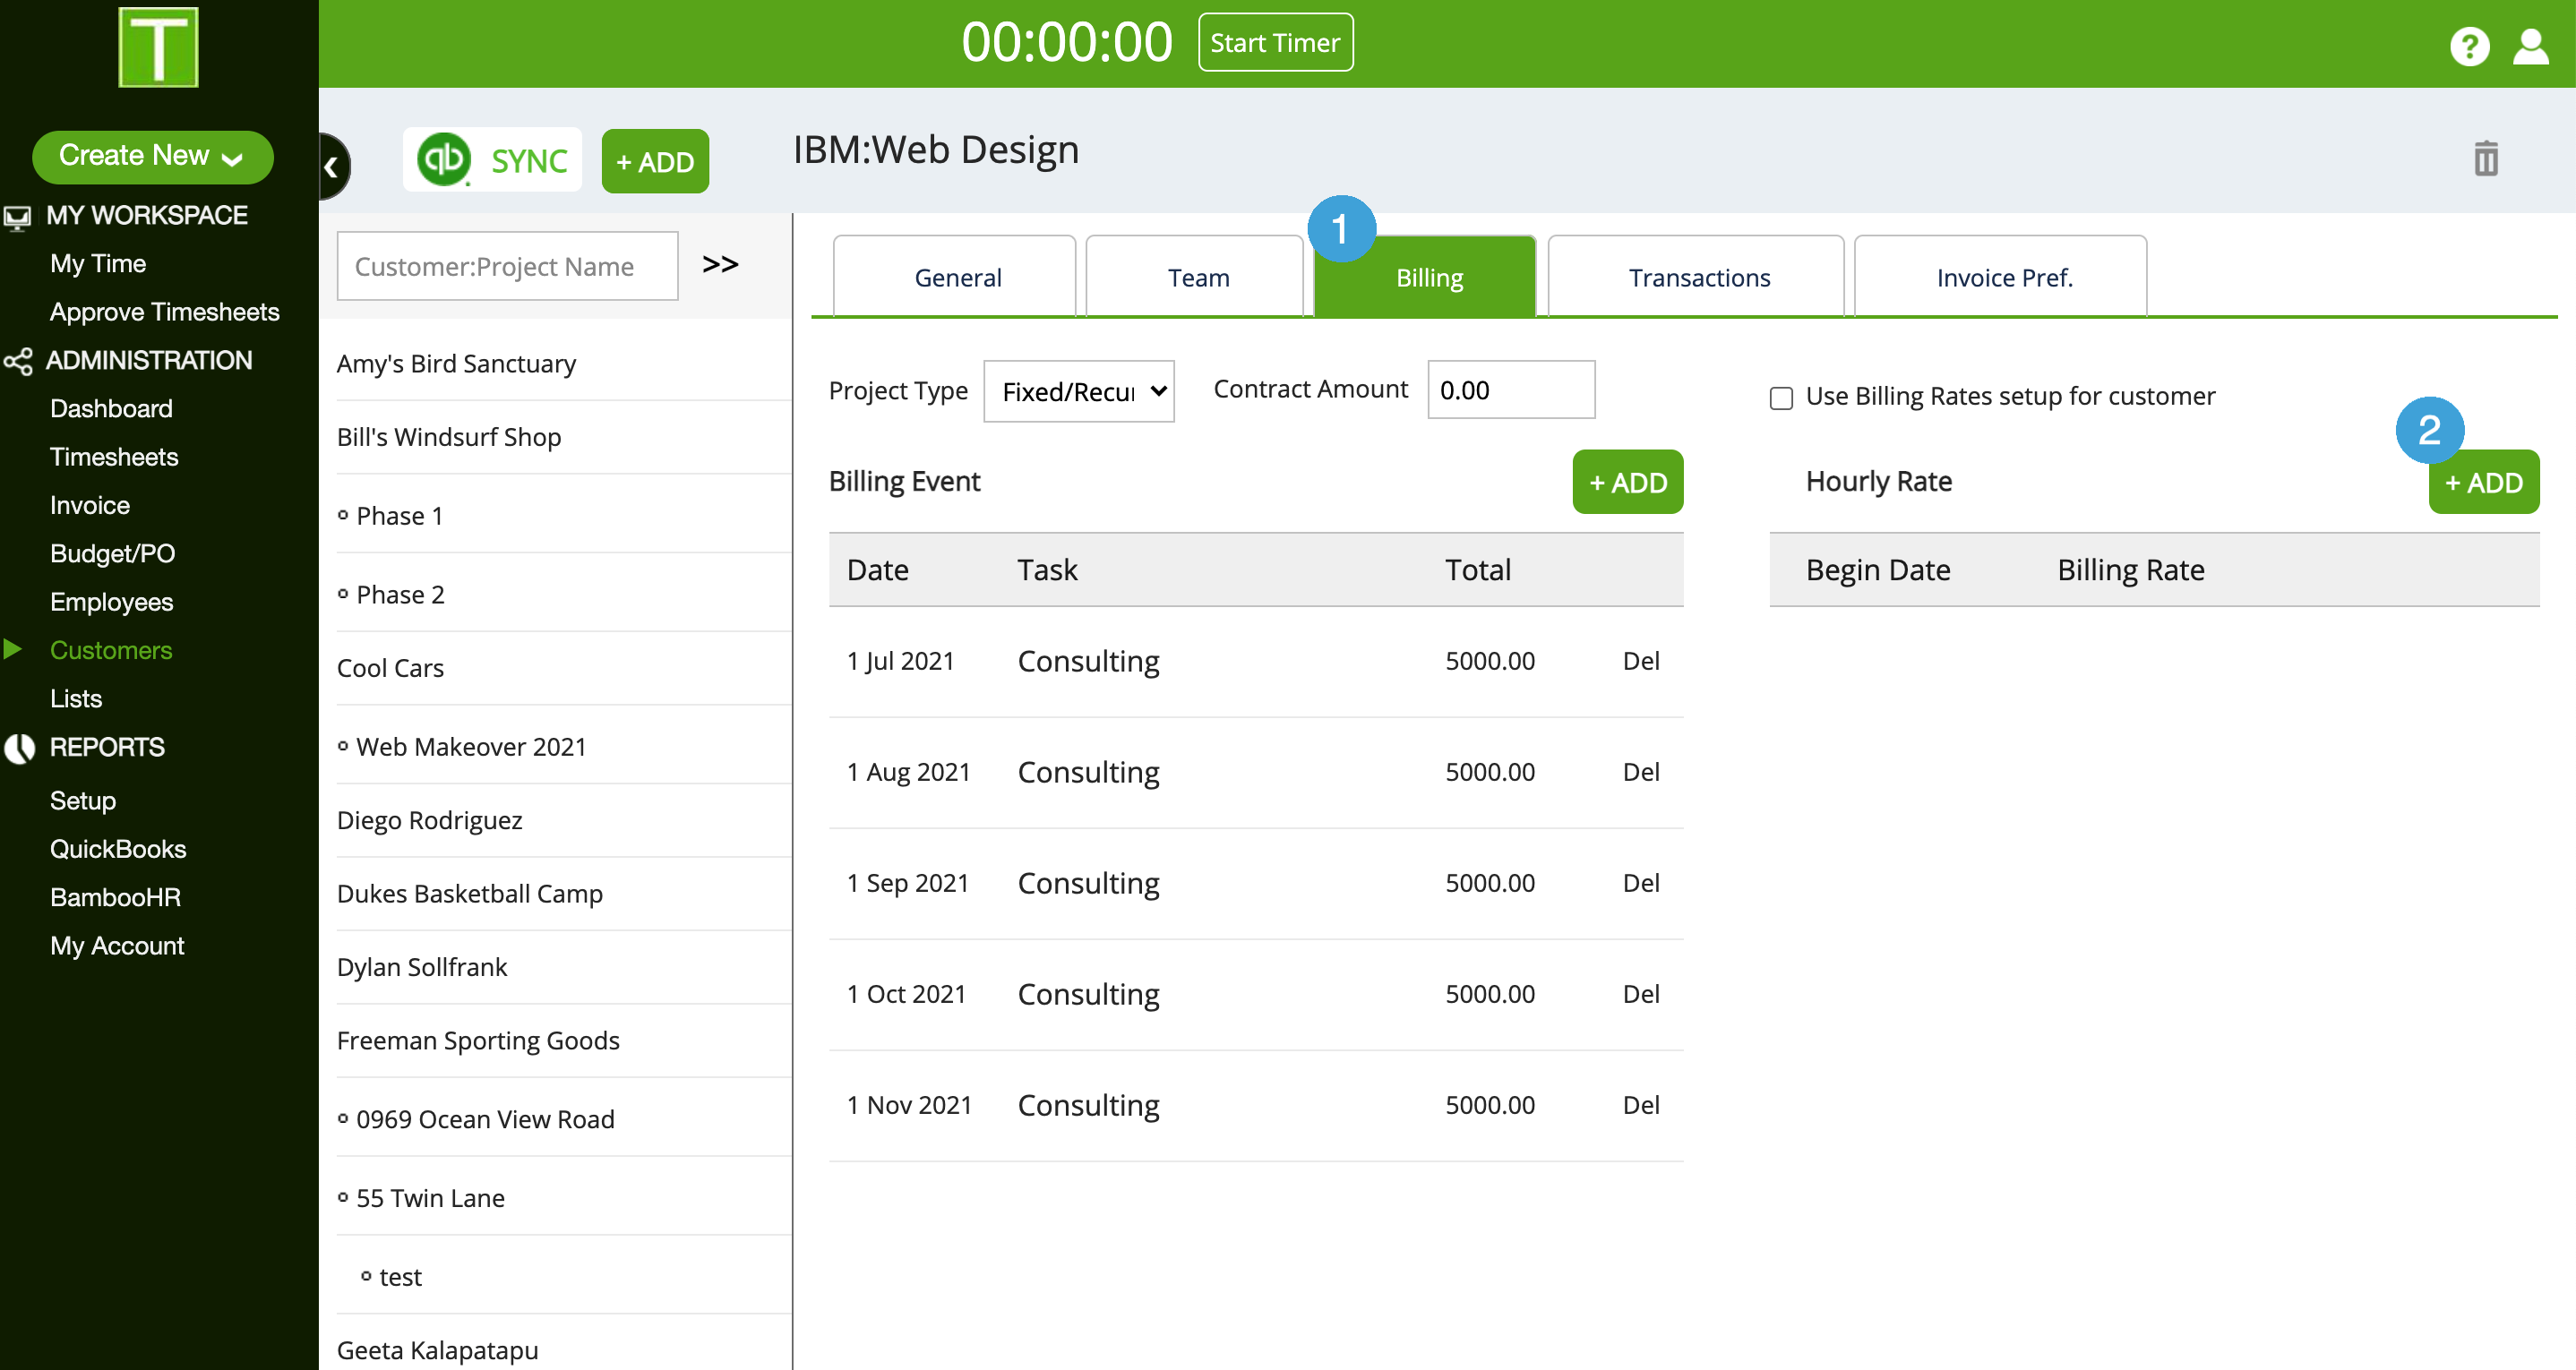
Task: Delete the project using the trash icon
Action: click(x=2486, y=159)
